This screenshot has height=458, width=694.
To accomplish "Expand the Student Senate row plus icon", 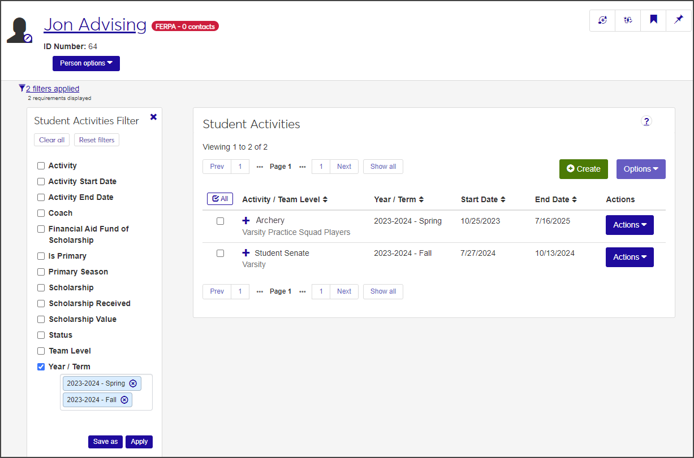I will pyautogui.click(x=246, y=253).
